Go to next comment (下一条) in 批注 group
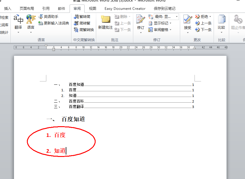The height and width of the screenshot is (179, 245). [x=123, y=30]
